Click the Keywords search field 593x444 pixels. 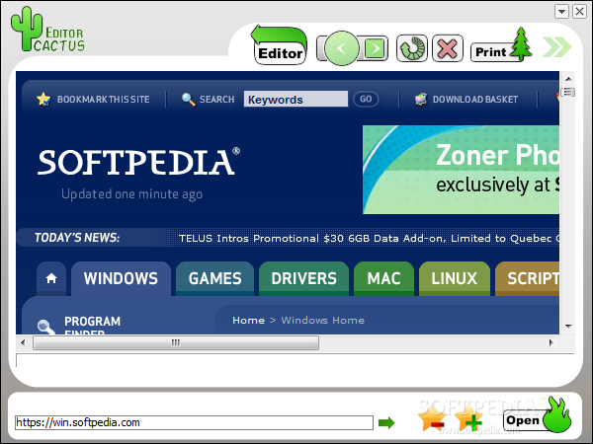pyautogui.click(x=296, y=99)
